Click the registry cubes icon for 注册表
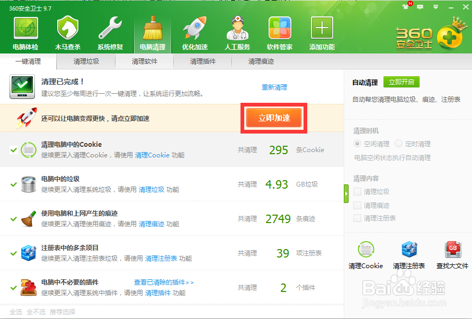The image size is (472, 319). [29, 253]
